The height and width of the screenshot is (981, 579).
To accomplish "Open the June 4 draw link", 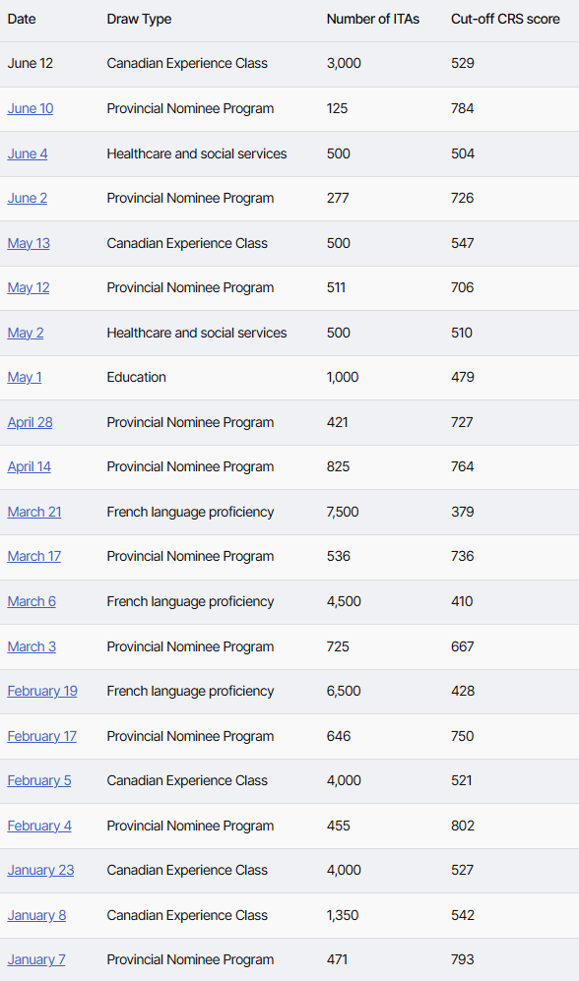I will pyautogui.click(x=28, y=153).
